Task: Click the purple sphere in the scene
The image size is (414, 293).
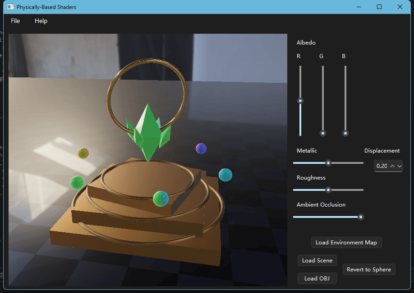Action: pos(201,149)
